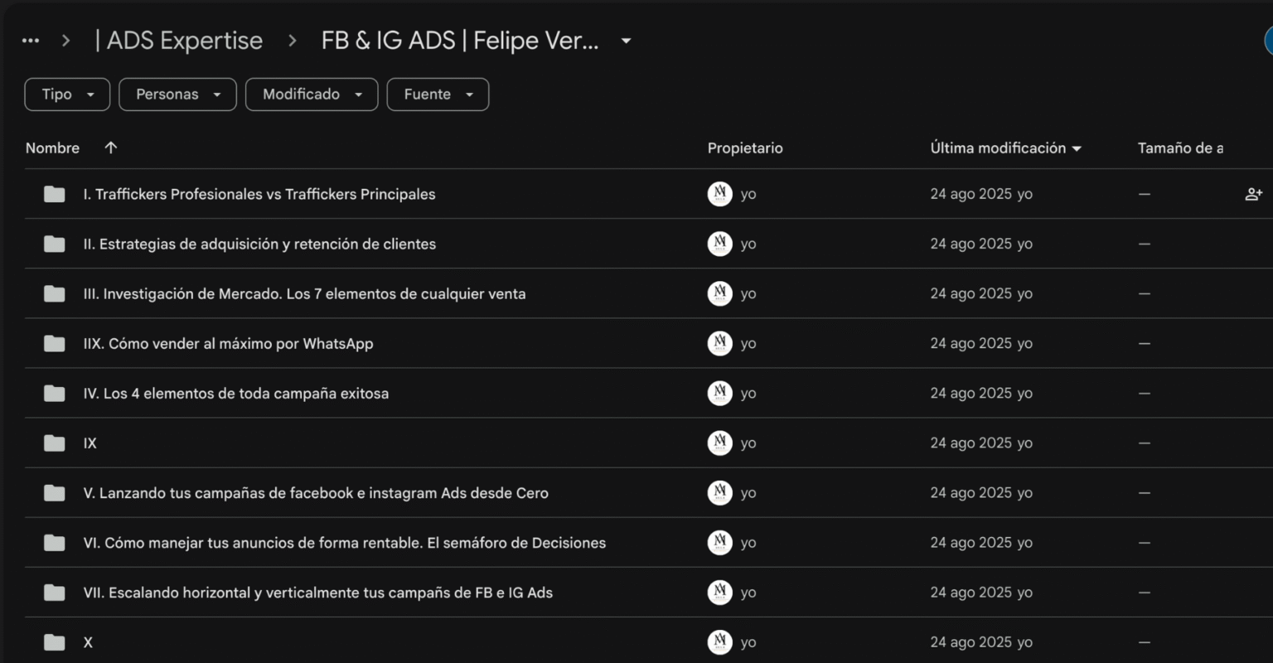Viewport: 1273px width, 663px height.
Task: Select folder II. Estrategias de adquisición
Action: pyautogui.click(x=259, y=244)
